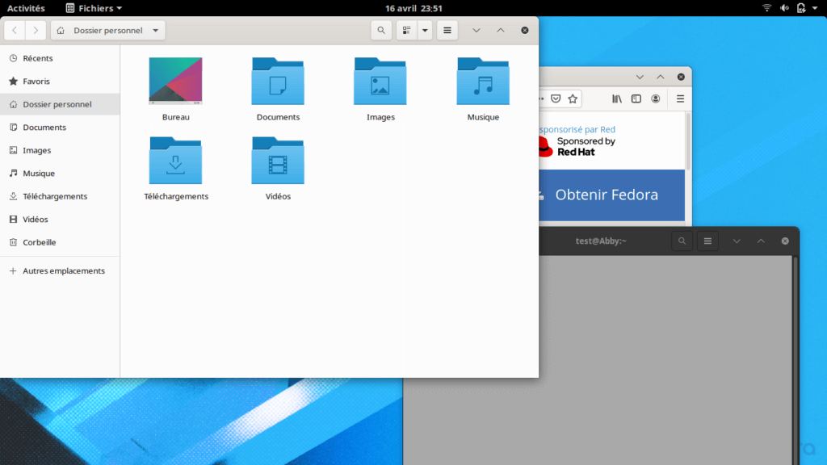The width and height of the screenshot is (827, 465).
Task: Open the terminal hamburger menu
Action: [707, 241]
